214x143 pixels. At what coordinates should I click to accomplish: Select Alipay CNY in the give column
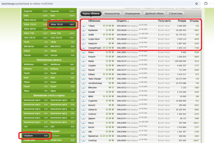pyautogui.click(x=35, y=91)
